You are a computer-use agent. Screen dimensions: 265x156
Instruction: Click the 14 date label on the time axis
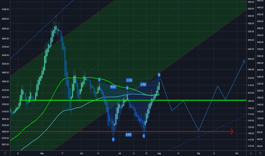[98, 153]
